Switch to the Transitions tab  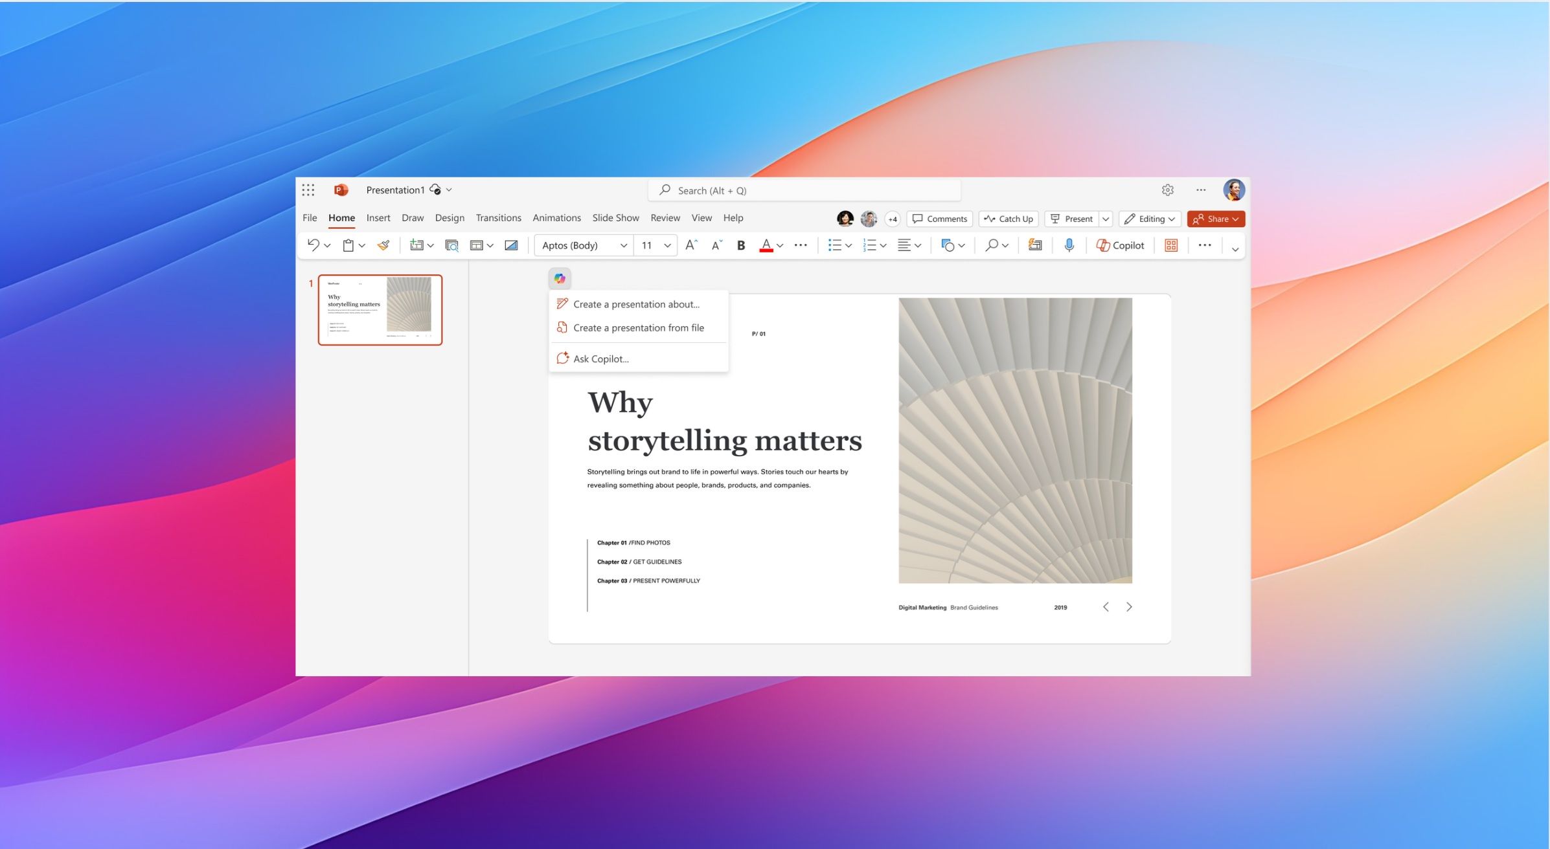point(498,217)
